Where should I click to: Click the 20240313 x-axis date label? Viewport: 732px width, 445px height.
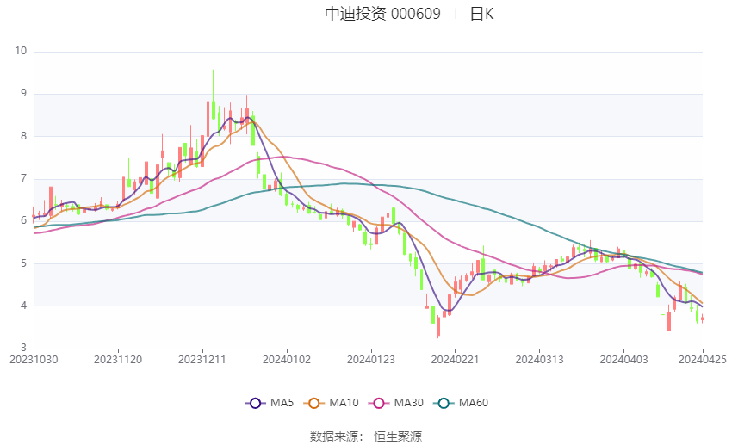[x=539, y=359]
